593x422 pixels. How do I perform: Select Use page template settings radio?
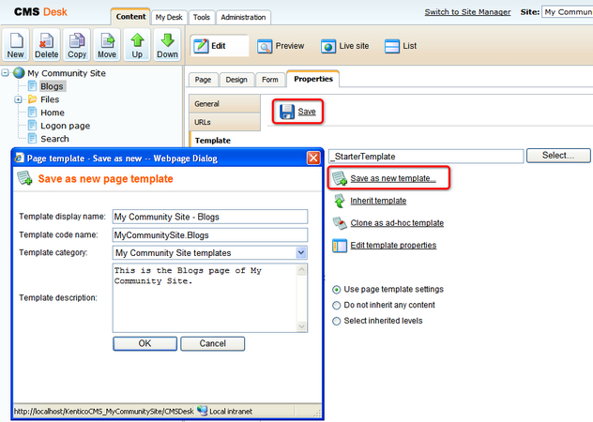(x=336, y=290)
